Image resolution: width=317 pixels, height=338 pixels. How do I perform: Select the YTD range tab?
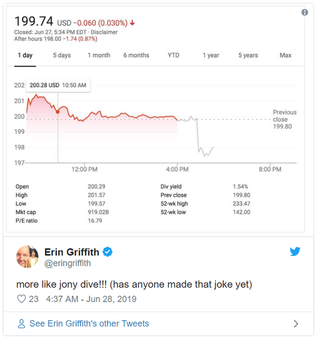pos(173,55)
